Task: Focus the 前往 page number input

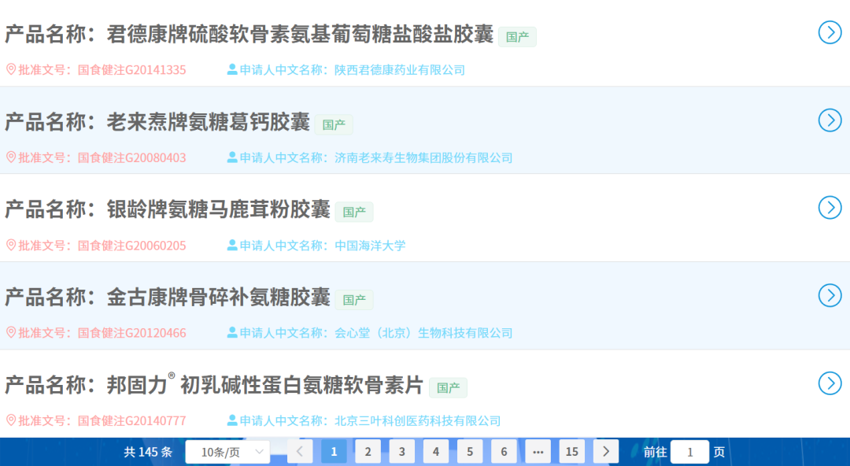Action: (x=689, y=452)
